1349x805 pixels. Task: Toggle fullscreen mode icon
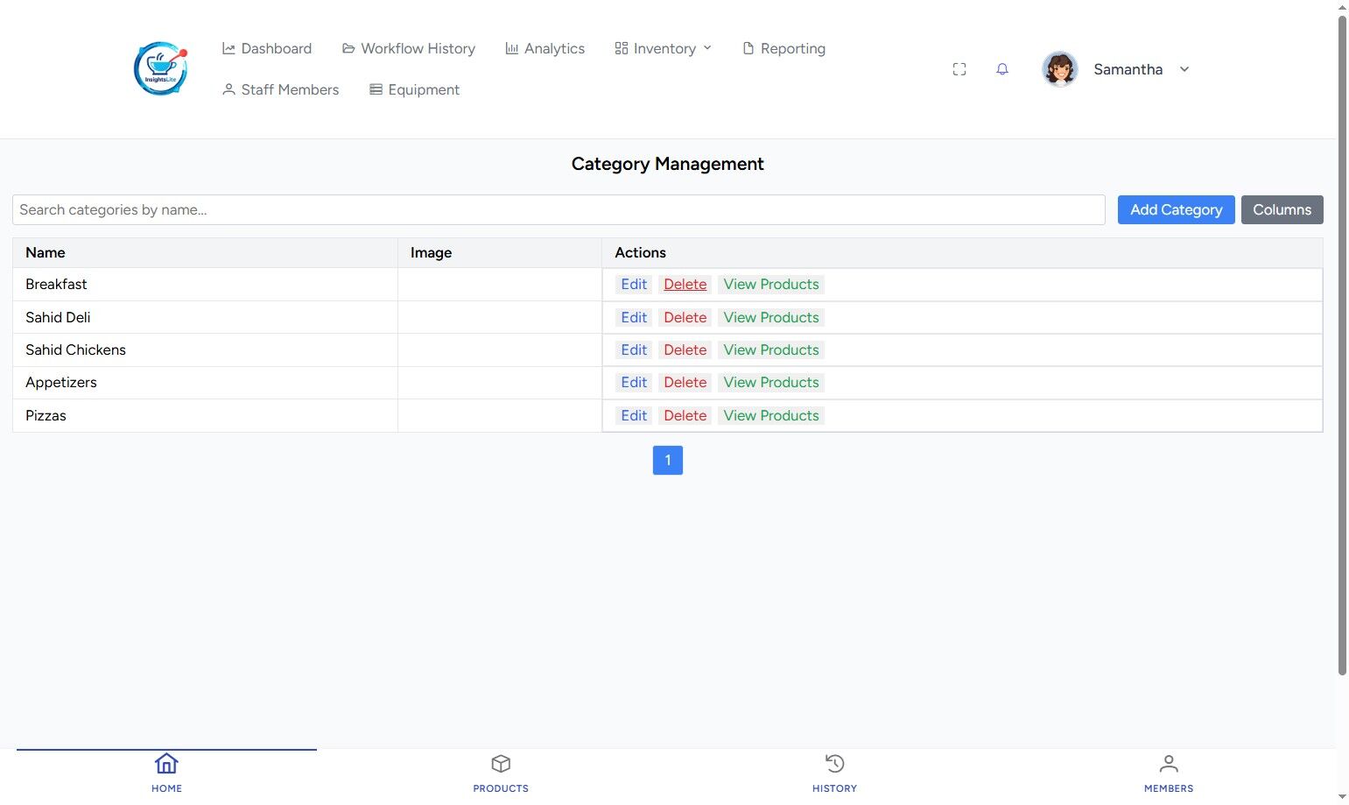(959, 69)
